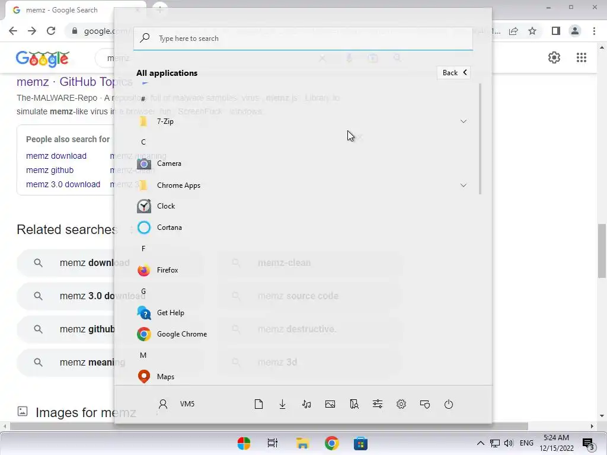This screenshot has height=455, width=607.
Task: Open Settings gear in start menu footer
Action: pos(401,404)
